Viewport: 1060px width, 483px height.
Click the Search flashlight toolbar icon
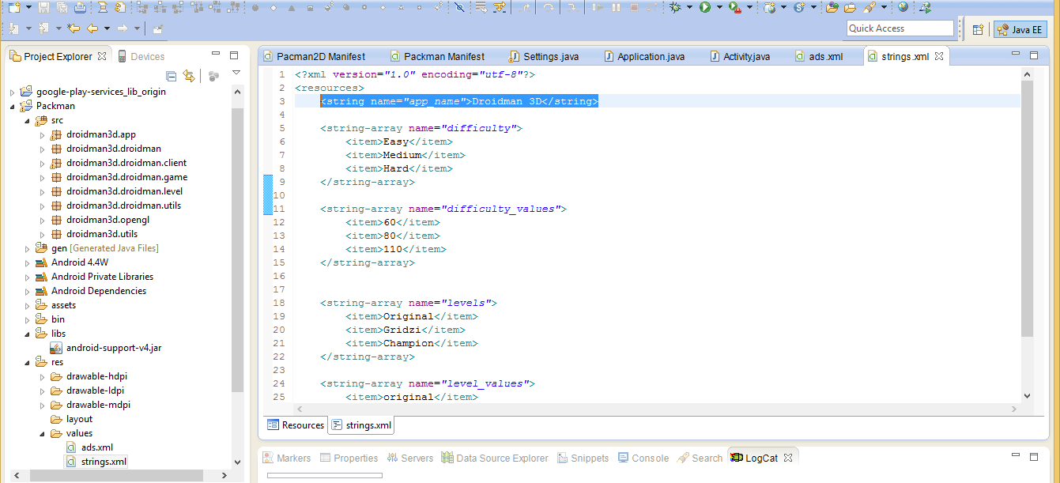869,7
